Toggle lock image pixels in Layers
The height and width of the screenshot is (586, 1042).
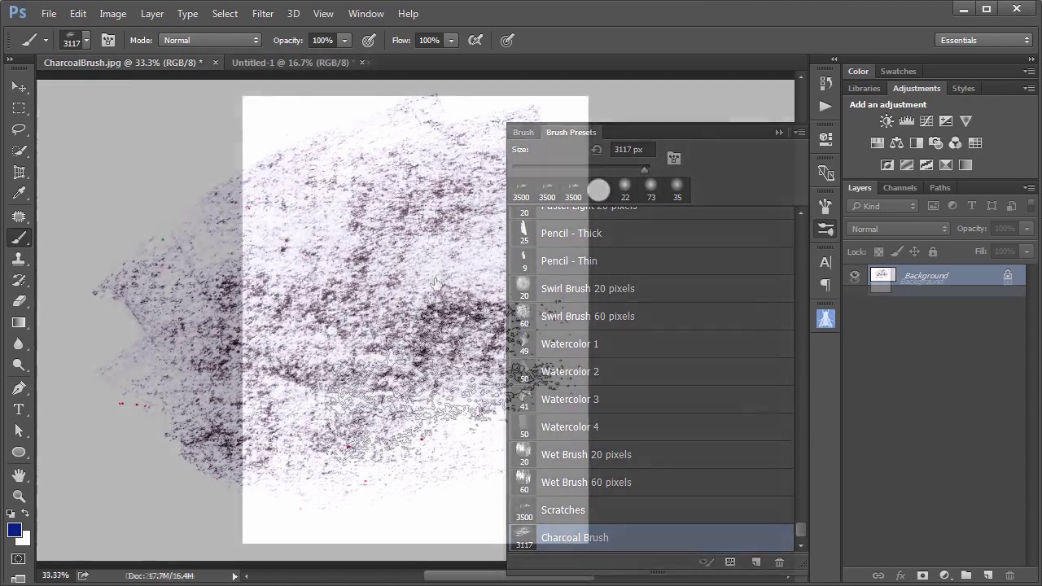coord(896,251)
